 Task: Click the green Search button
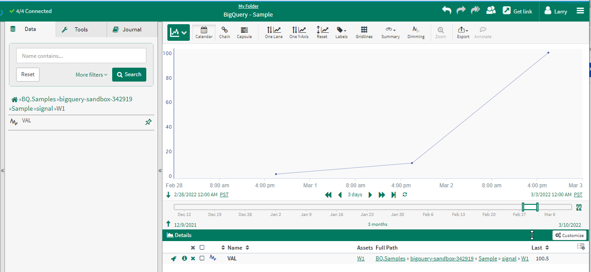pyautogui.click(x=129, y=74)
